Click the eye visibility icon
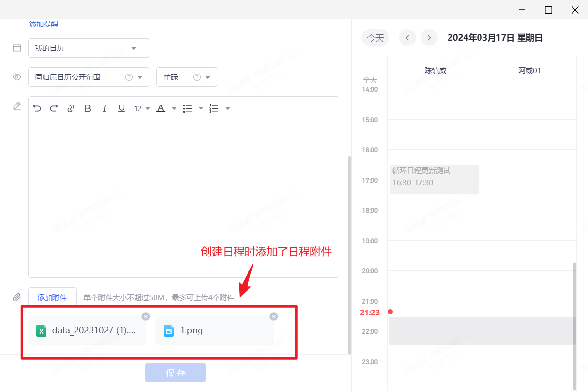Viewport: 588px width, 391px height. [x=17, y=77]
